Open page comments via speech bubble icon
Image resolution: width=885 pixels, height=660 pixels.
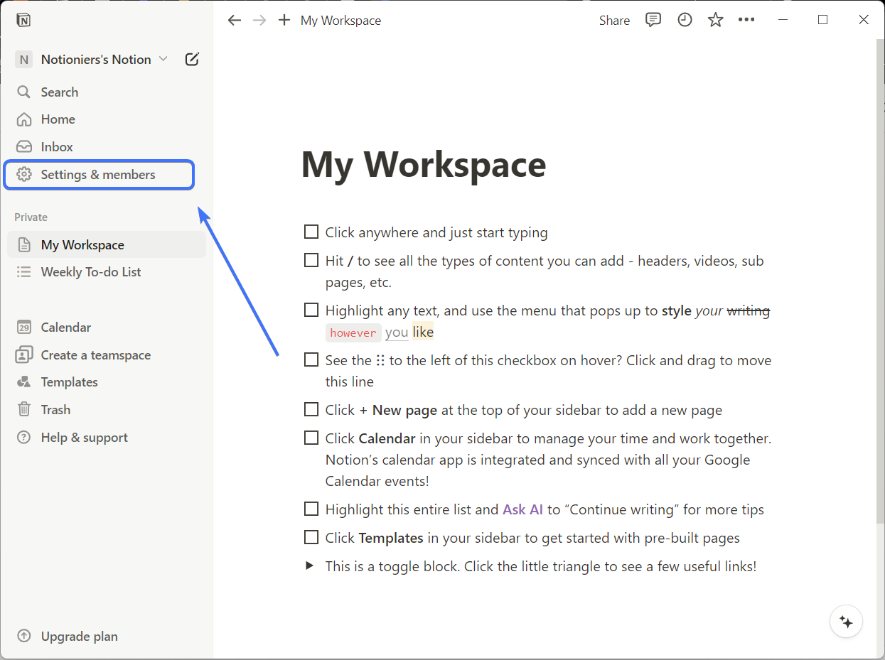653,20
